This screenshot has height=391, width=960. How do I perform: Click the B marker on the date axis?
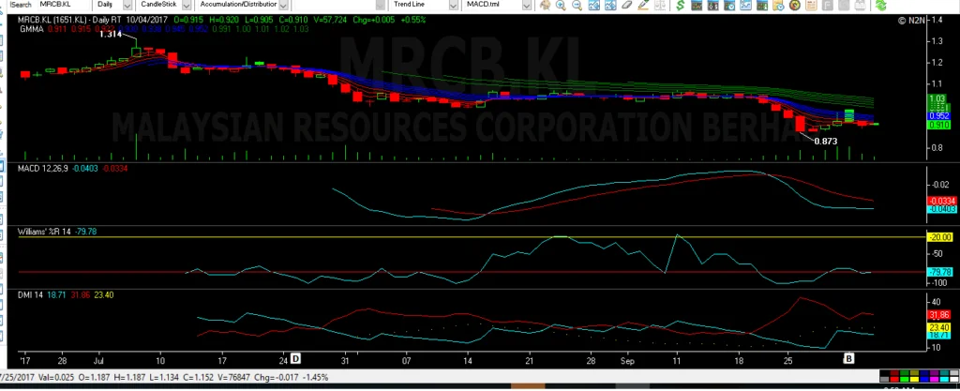[848, 358]
